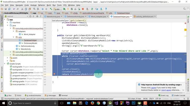Image resolution: width=190 pixels, height=106 pixels.
Task: Click the 'I don't agree' link
Action: [166, 90]
